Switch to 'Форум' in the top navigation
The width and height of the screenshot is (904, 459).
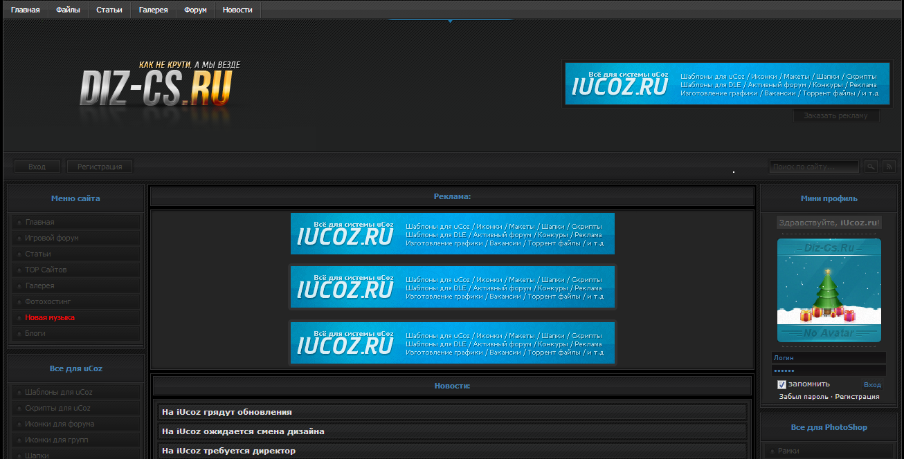(195, 10)
